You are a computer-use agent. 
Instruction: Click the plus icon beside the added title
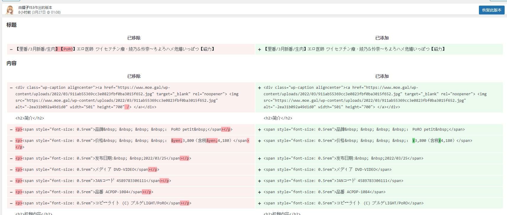tap(259, 50)
